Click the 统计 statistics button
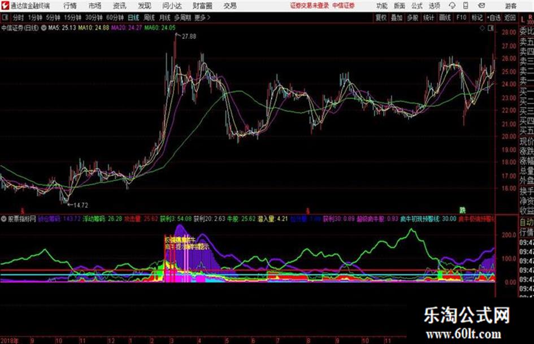 pos(428,18)
